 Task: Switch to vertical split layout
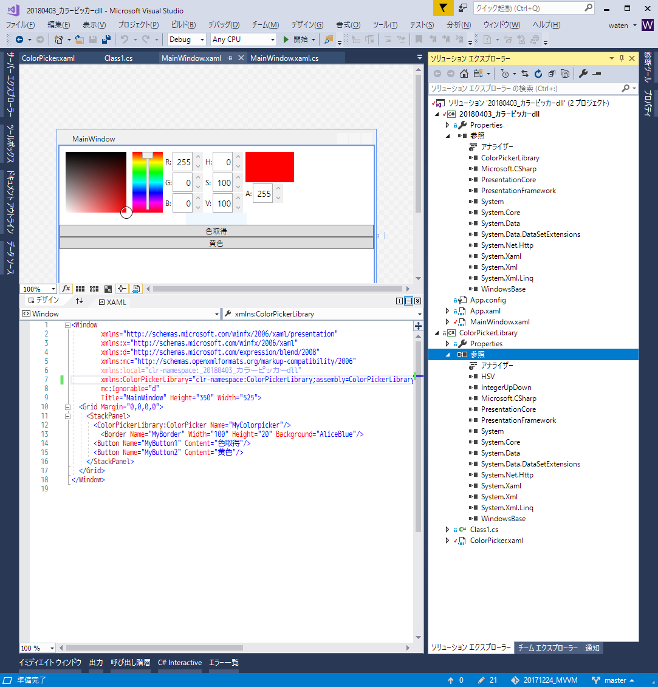click(x=399, y=301)
